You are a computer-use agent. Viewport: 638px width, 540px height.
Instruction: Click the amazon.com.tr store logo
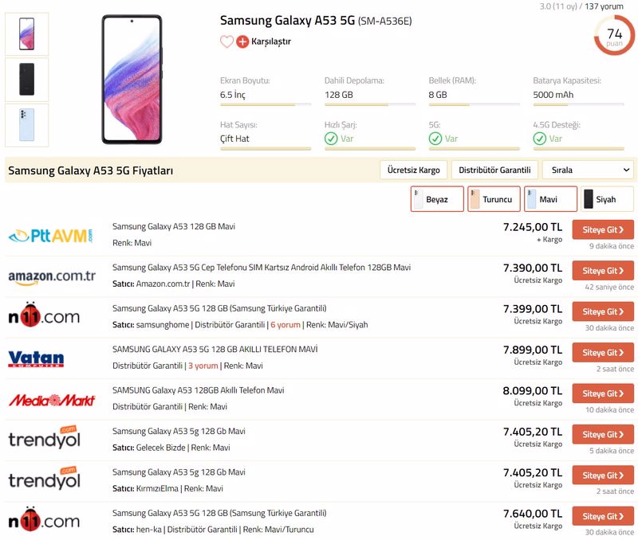tap(52, 276)
